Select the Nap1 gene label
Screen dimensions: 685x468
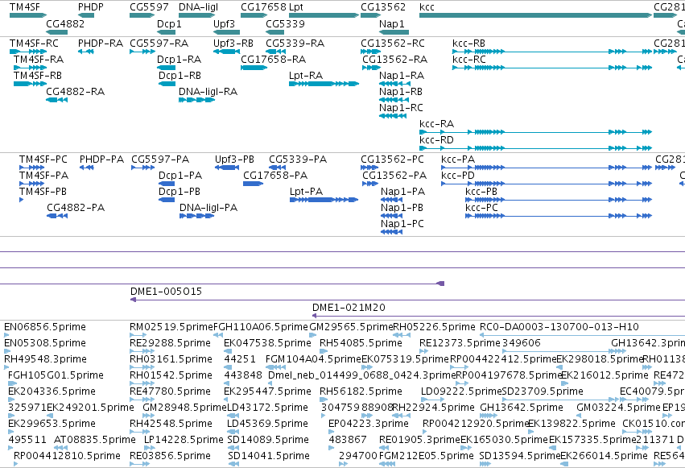(x=392, y=23)
